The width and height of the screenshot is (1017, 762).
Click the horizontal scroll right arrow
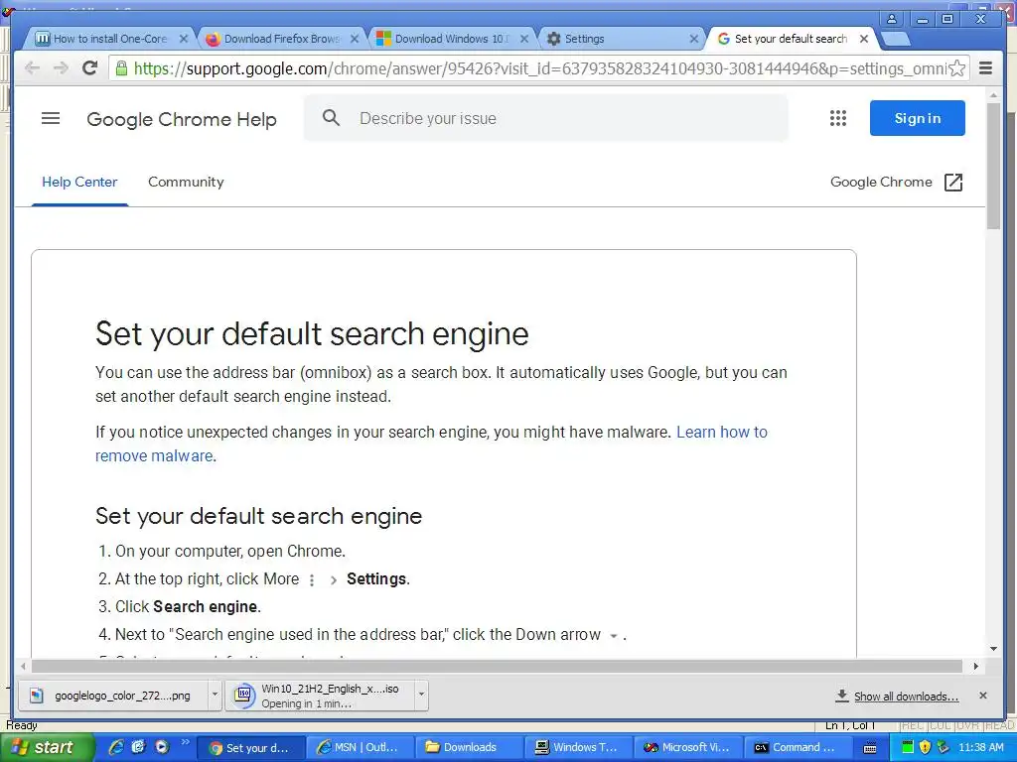(975, 666)
